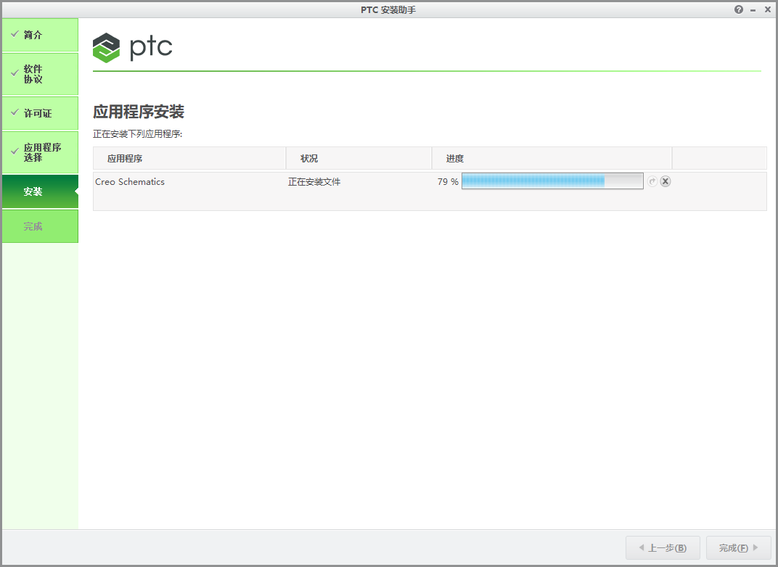Click the 正在安装文件 status text

314,182
